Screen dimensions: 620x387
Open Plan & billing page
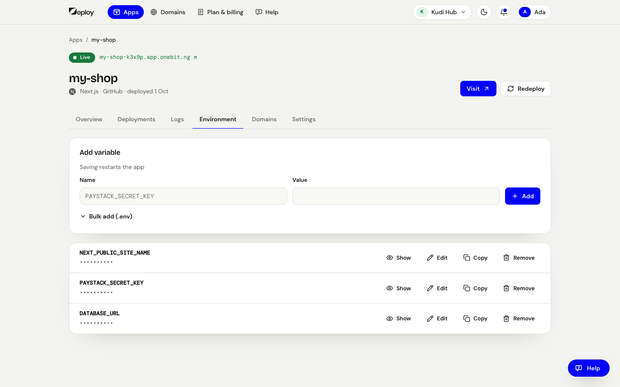(x=220, y=12)
